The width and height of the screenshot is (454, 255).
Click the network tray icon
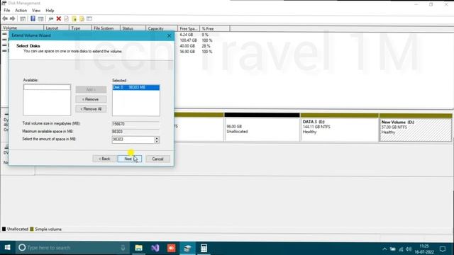point(401,249)
